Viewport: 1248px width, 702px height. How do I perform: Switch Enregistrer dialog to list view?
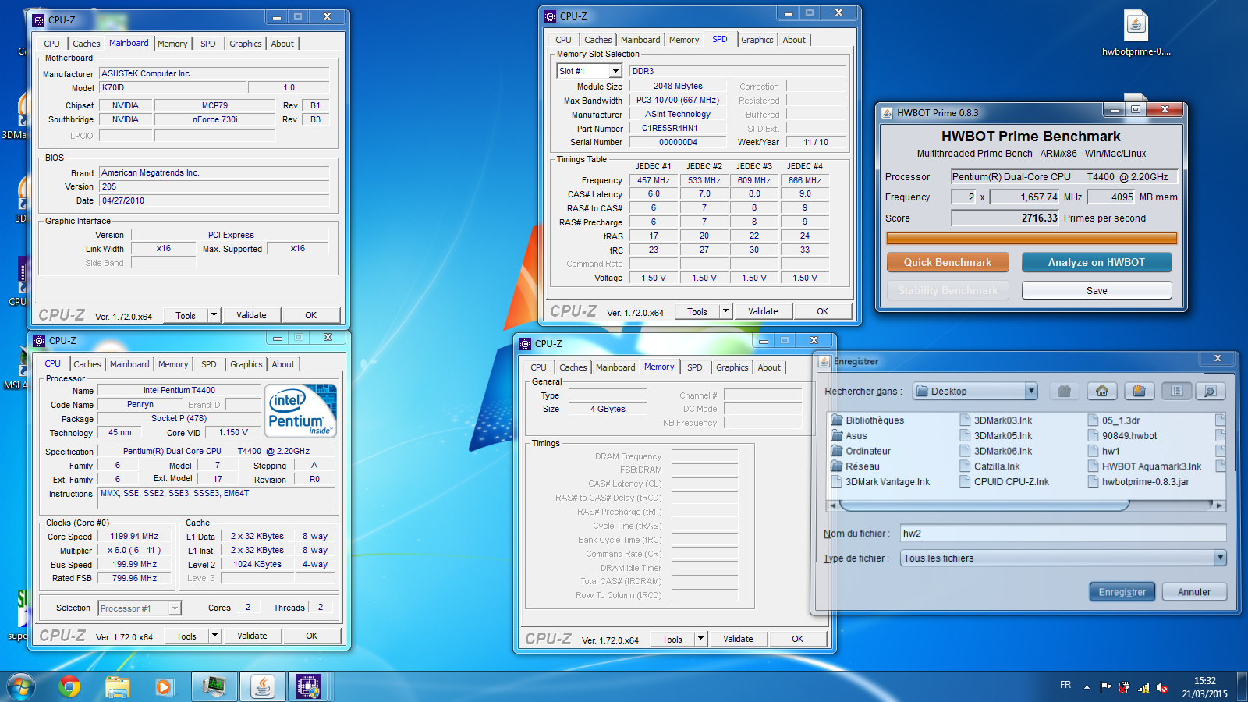[x=1177, y=391]
